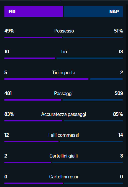Click the Cartellini rossi label

pyautogui.click(x=64, y=177)
